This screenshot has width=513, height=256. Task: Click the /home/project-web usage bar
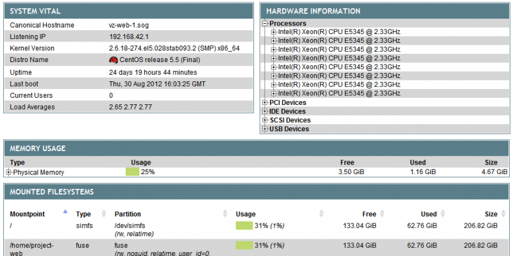[244, 245]
